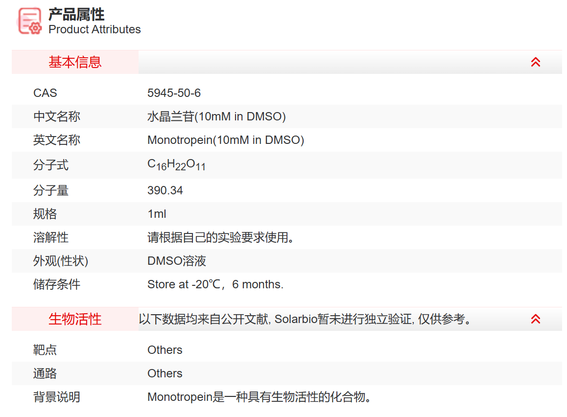The image size is (567, 417).
Task: Click the Monotropein English name text
Action: (x=225, y=140)
